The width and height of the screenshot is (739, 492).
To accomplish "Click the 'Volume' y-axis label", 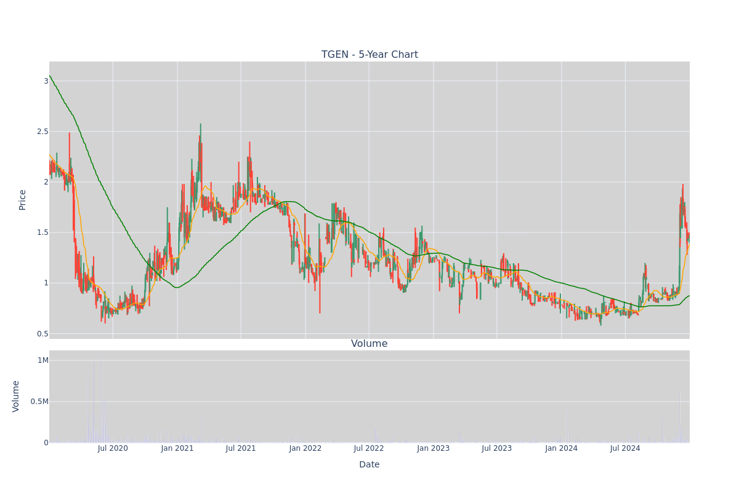I will coord(17,396).
